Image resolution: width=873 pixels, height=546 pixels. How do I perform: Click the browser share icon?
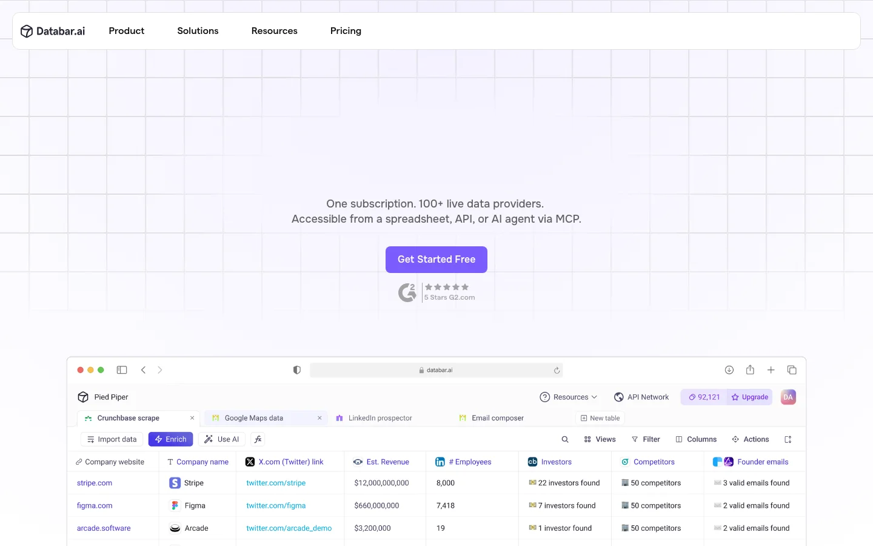coord(750,369)
